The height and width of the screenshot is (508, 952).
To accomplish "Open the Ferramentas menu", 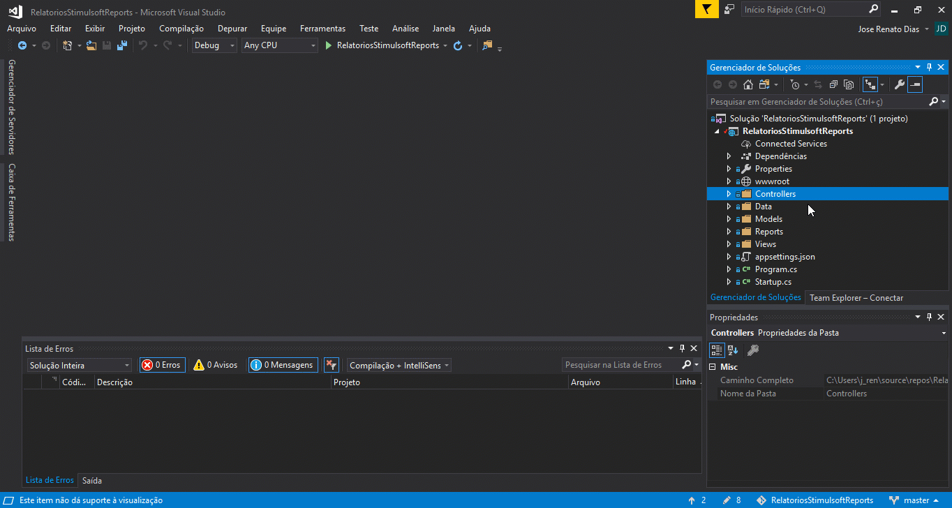I will [x=322, y=29].
